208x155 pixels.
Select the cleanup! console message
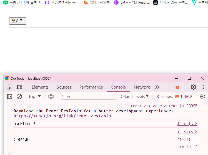[22, 139]
